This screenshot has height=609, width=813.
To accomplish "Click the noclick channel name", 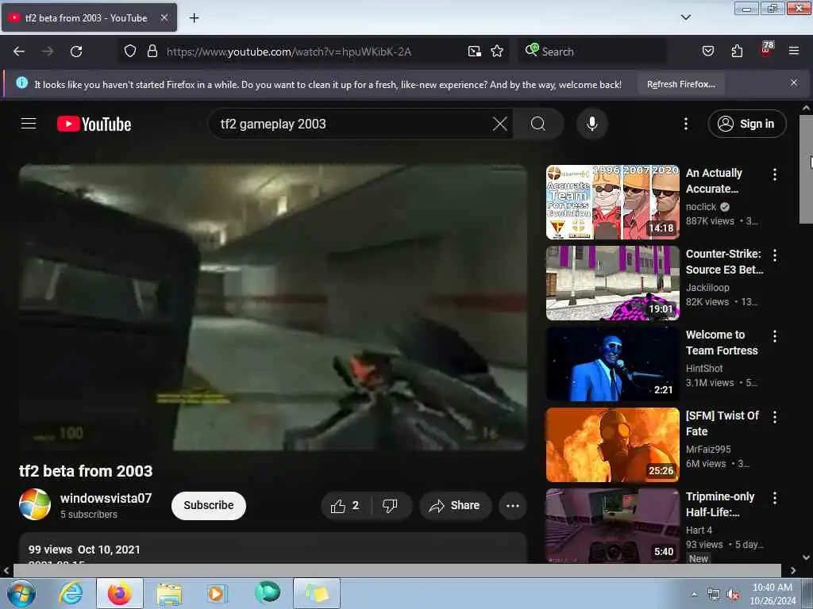I will [701, 207].
